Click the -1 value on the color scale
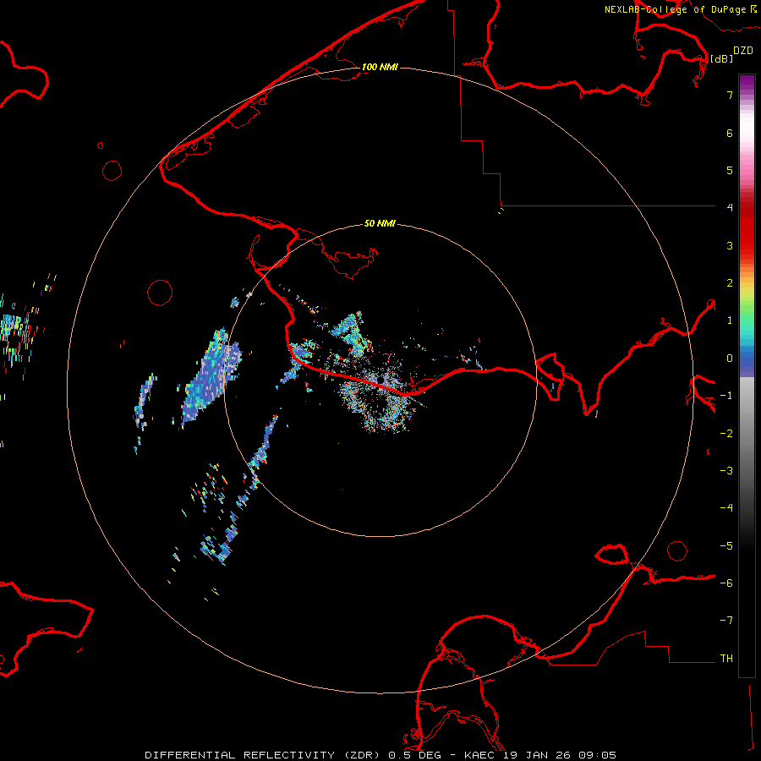The width and height of the screenshot is (761, 761). (726, 396)
